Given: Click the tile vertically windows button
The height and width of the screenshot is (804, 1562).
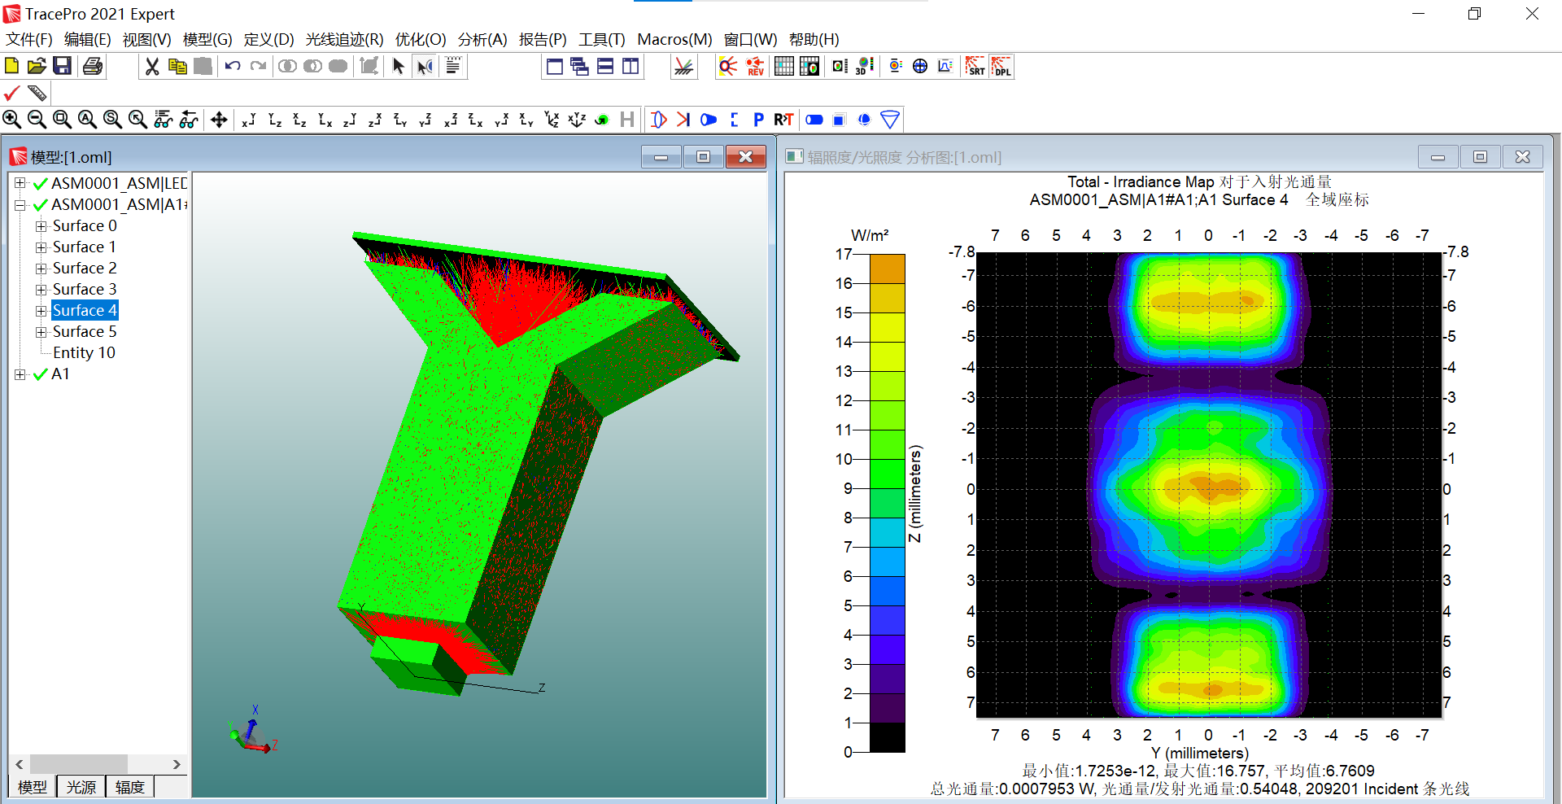Looking at the screenshot, I should click(630, 66).
